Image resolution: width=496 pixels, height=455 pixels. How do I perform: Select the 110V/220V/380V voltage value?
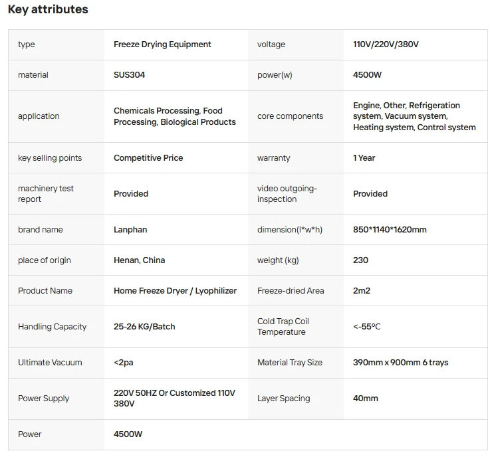point(386,45)
